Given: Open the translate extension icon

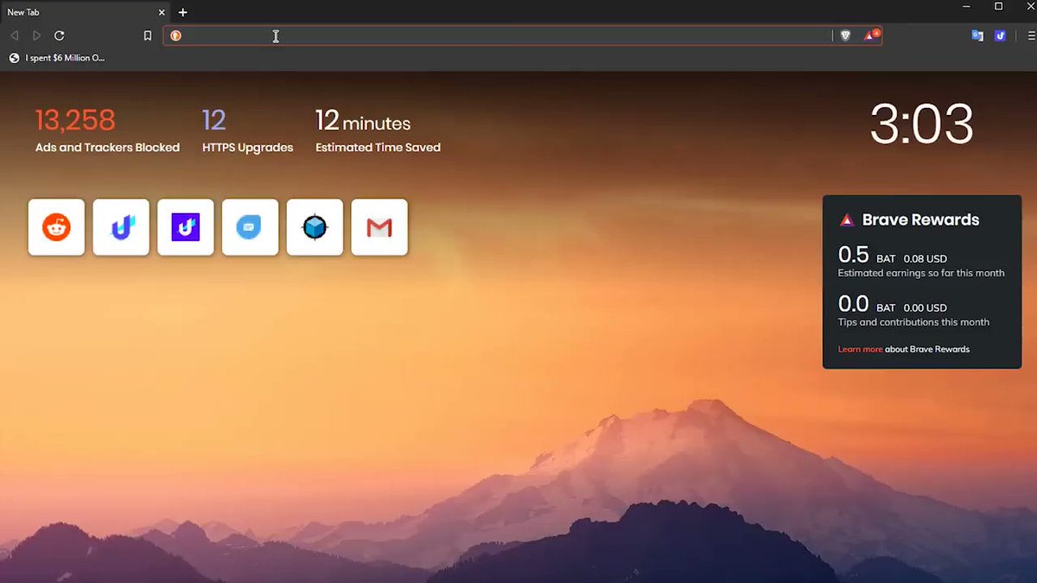Looking at the screenshot, I should 977,35.
